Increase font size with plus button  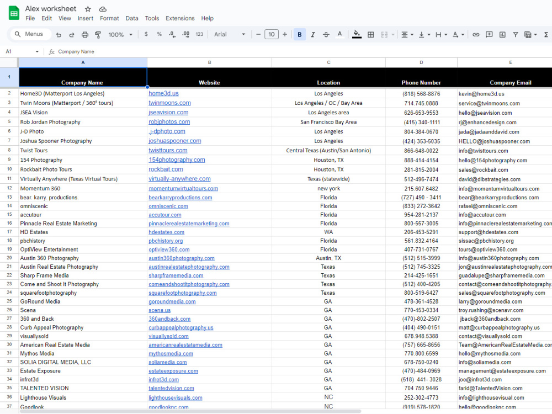[x=285, y=34]
